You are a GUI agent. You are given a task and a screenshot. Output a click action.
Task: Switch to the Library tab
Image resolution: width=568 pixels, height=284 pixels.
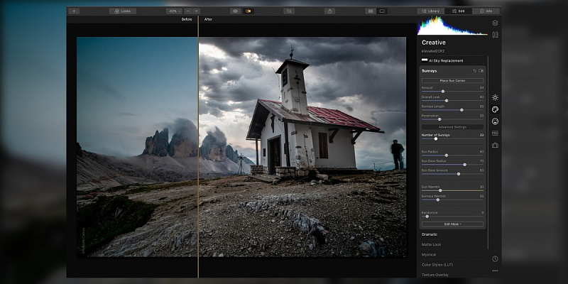(x=430, y=11)
